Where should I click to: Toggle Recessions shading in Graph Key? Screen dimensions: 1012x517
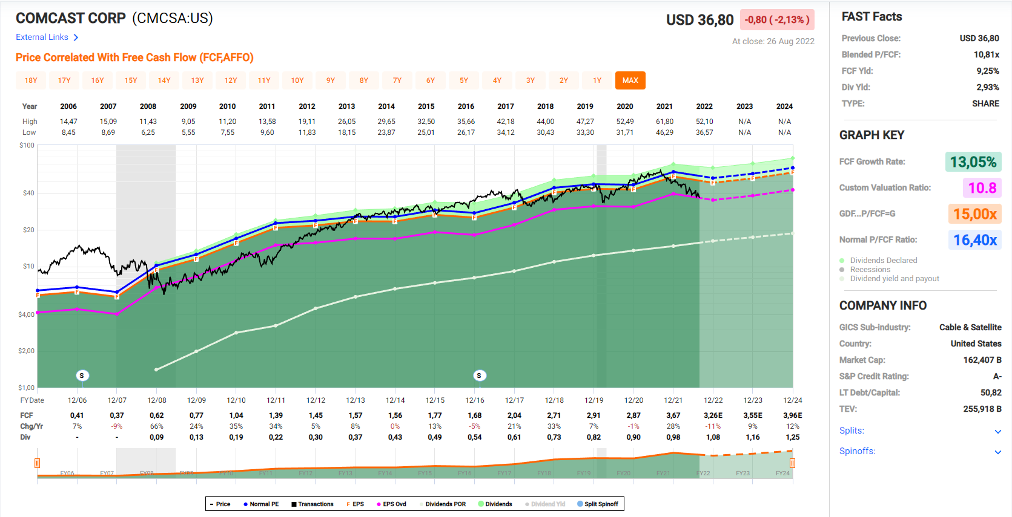pyautogui.click(x=870, y=270)
